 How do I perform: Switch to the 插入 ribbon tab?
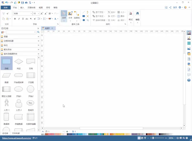(x=22, y=8)
